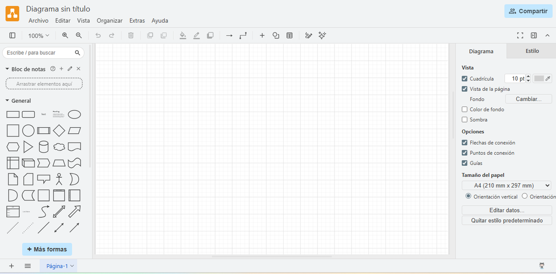The width and height of the screenshot is (556, 274).
Task: Select the hexagon shape
Action: pos(13,147)
